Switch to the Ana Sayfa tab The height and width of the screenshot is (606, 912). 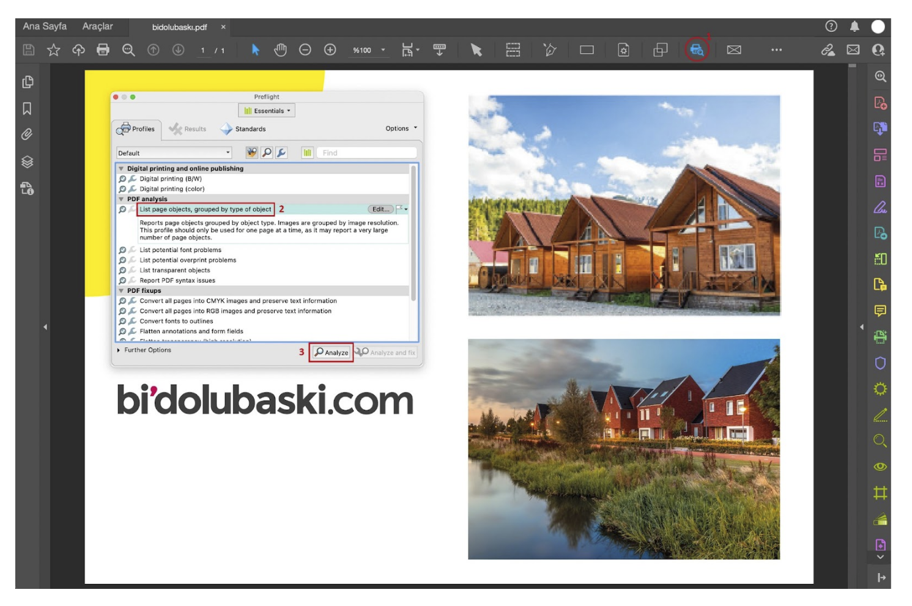point(45,26)
